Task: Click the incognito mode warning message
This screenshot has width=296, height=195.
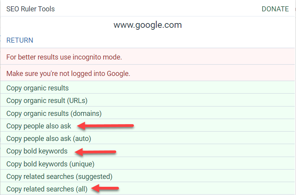Action: click(x=148, y=56)
